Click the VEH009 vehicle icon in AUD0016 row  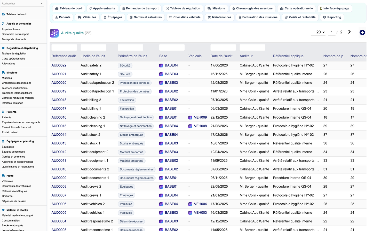pyautogui.click(x=190, y=118)
